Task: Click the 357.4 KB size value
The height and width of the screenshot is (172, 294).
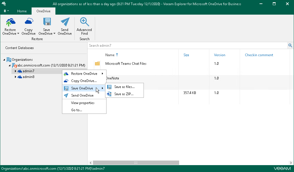Action: click(x=189, y=93)
